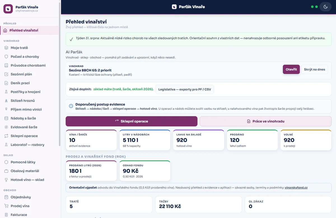Open Počasí a choroby shield icon
336x218 pixels.
(x=6, y=57)
